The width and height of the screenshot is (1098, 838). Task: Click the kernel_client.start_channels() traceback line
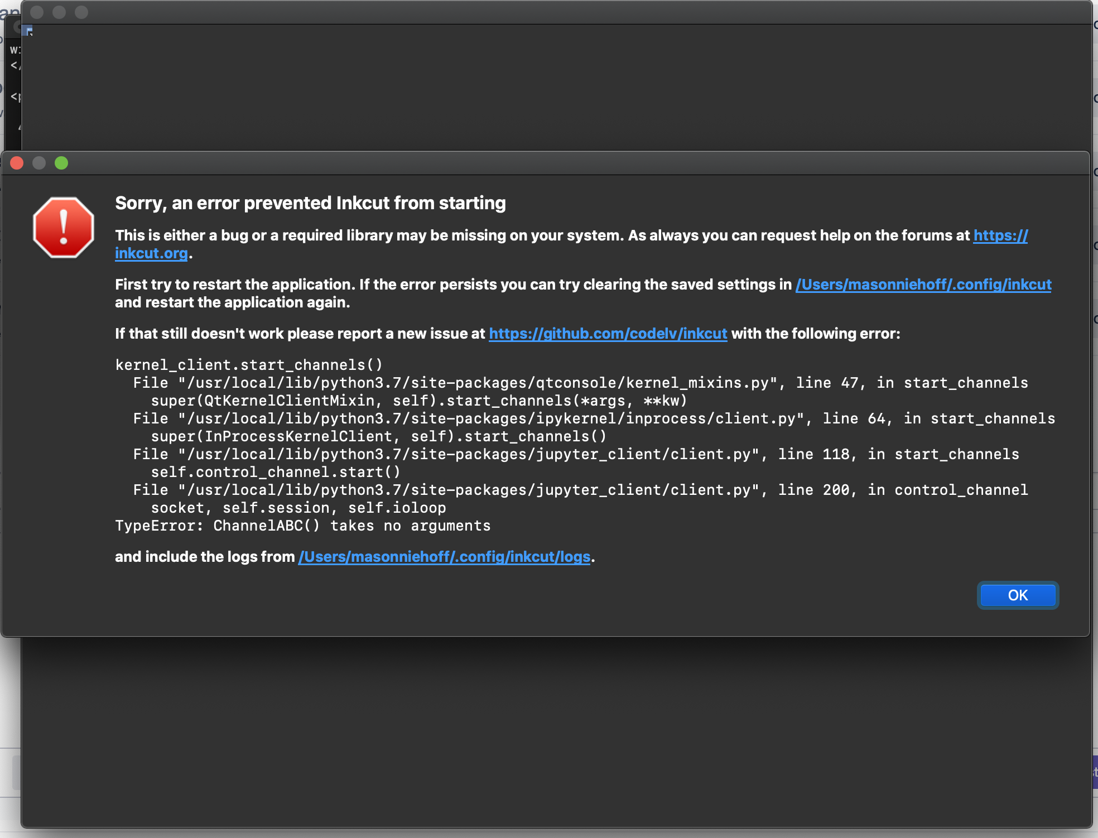coord(249,365)
